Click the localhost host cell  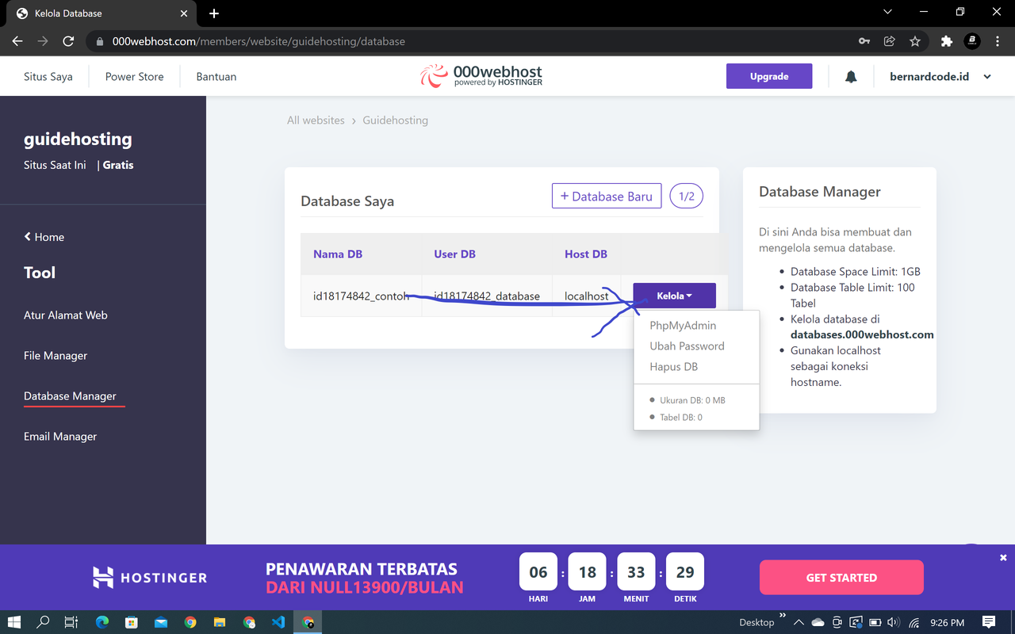[587, 296]
